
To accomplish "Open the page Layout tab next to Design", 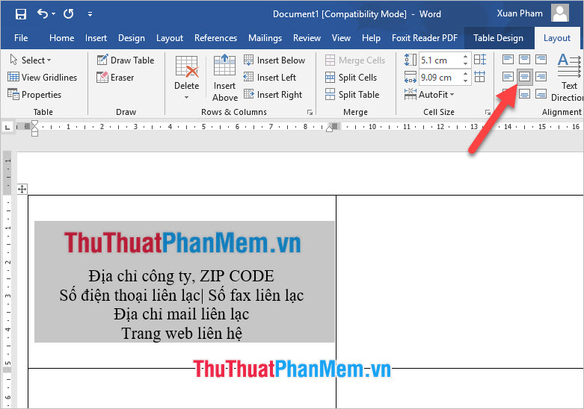I will (170, 38).
